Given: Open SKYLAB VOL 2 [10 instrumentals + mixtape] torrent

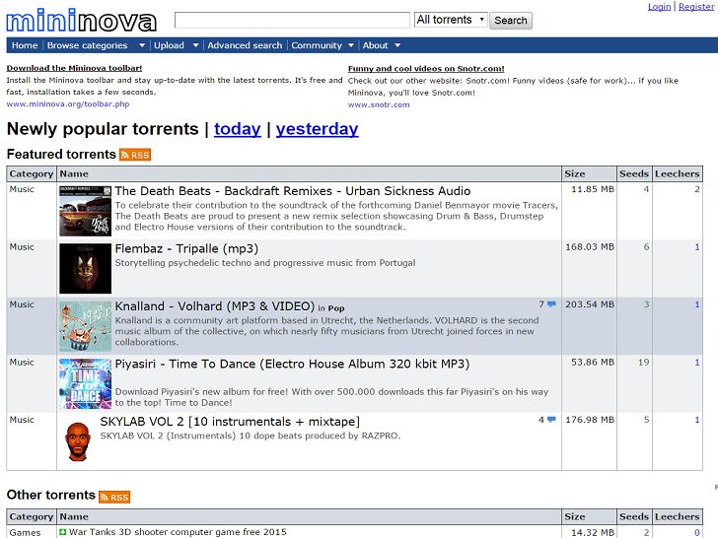Looking at the screenshot, I should coord(230,422).
